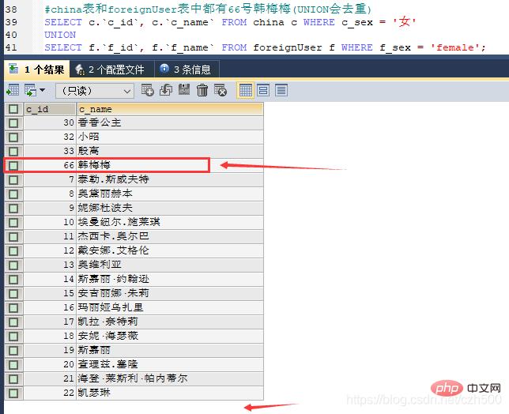
Task: Click the insert new row icon
Action: 147,91
